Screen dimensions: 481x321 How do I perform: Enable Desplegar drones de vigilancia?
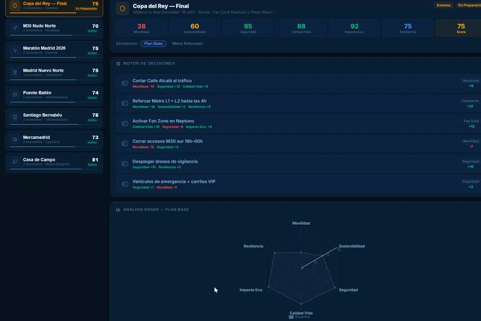tap(124, 163)
